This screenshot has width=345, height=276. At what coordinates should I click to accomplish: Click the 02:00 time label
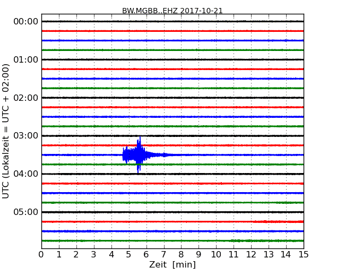(x=26, y=98)
